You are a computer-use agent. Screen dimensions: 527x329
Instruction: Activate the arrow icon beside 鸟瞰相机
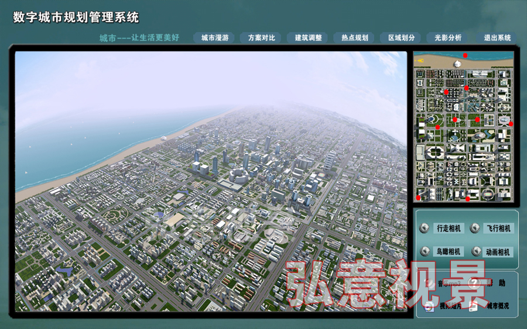coord(425,251)
